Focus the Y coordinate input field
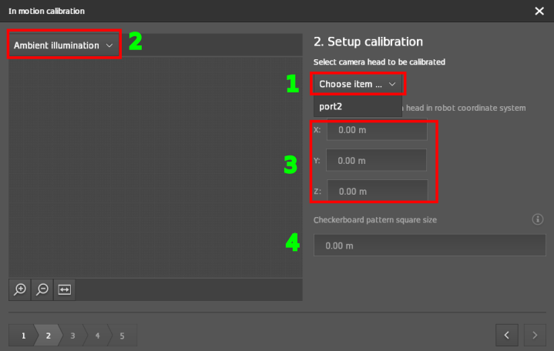Screen dimensions: 554x351 [377, 161]
